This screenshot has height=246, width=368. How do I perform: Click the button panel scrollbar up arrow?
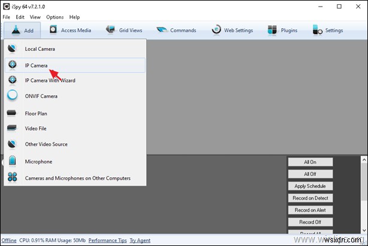point(364,160)
